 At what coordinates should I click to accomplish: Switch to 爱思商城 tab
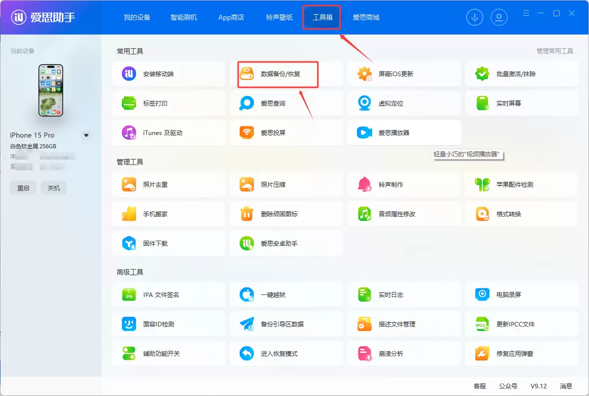pyautogui.click(x=366, y=17)
